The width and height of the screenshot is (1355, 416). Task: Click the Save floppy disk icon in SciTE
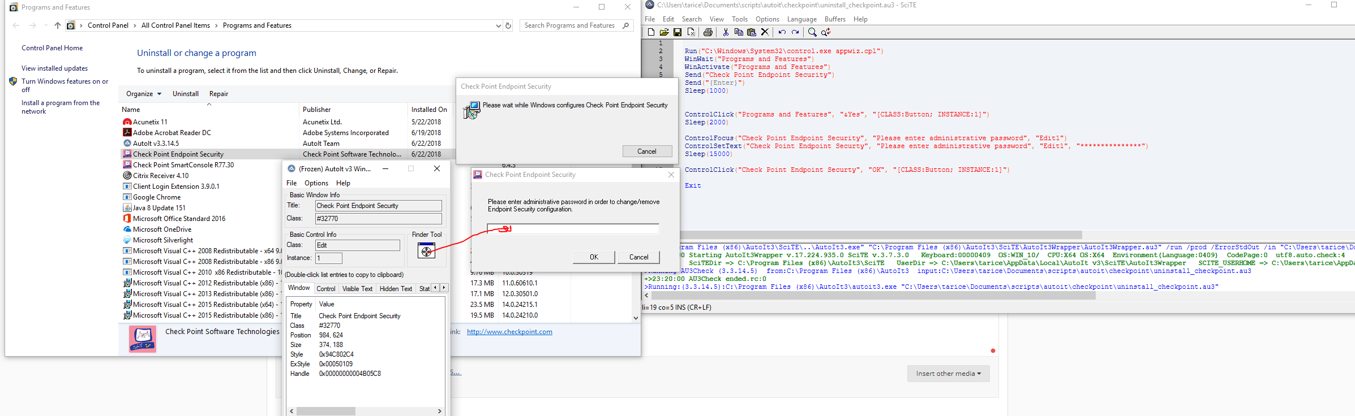(x=677, y=32)
